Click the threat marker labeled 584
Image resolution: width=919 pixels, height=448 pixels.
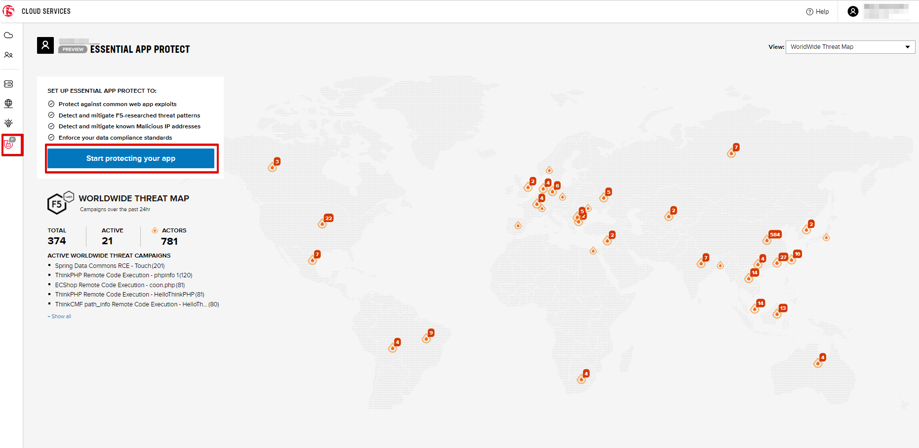pyautogui.click(x=771, y=237)
